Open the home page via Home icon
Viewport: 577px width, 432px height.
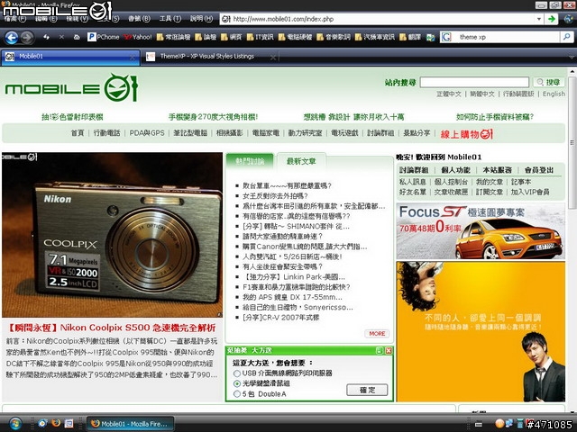tap(77, 37)
